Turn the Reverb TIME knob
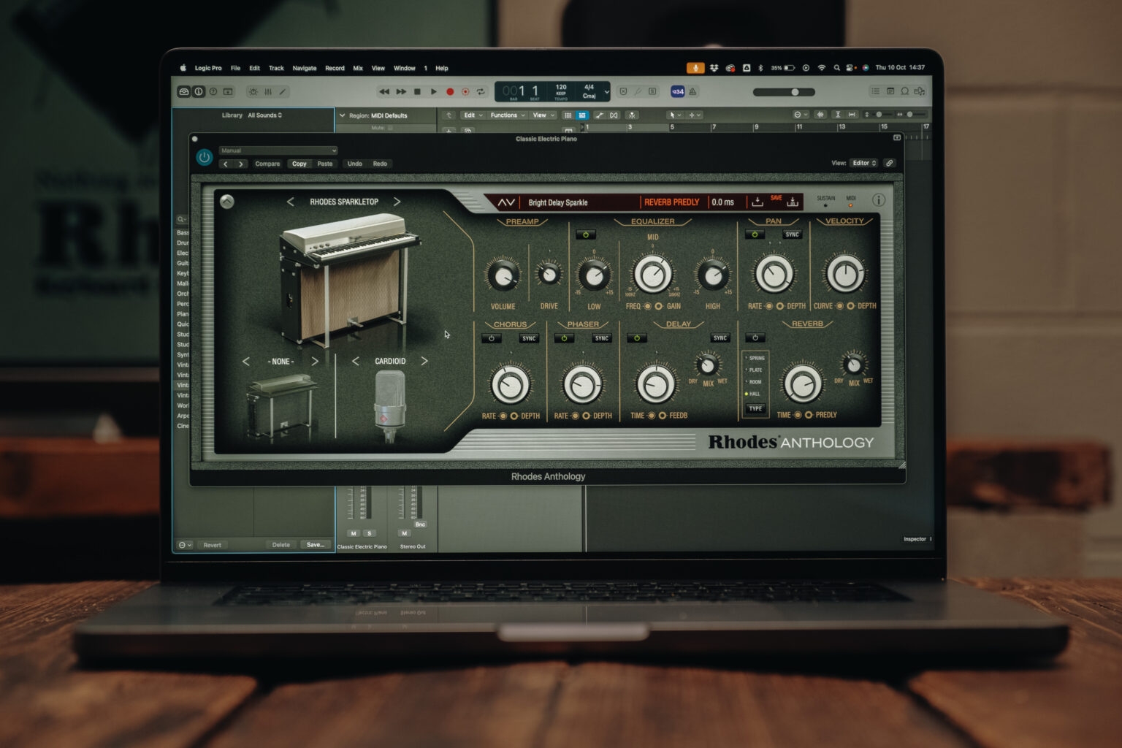The width and height of the screenshot is (1122, 748). (802, 385)
